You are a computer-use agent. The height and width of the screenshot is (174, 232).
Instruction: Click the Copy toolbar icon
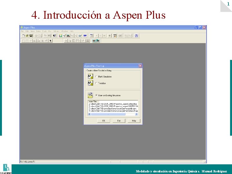[45, 36]
